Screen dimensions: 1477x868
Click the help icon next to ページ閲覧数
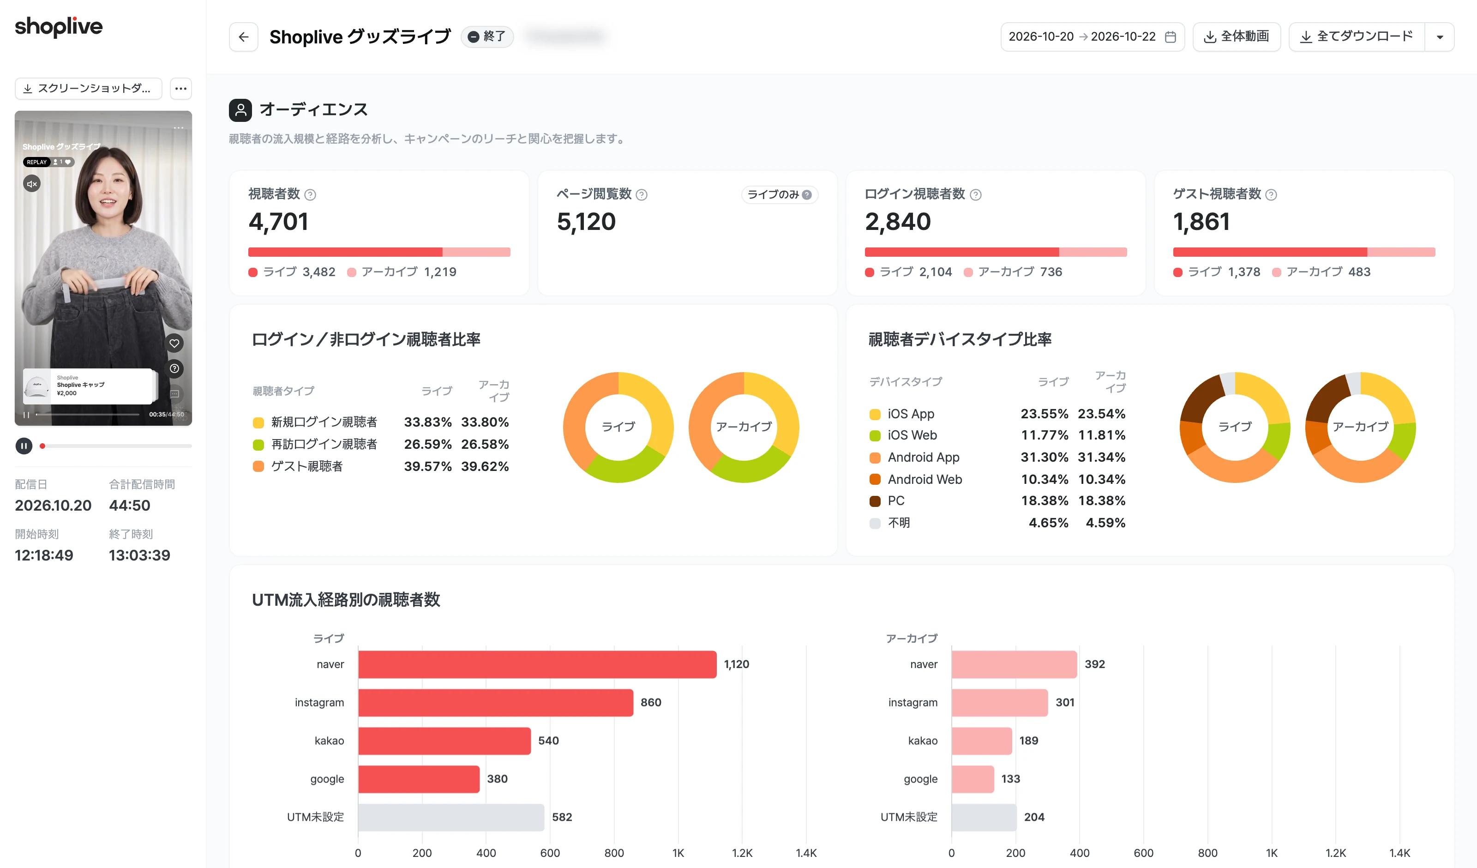point(642,195)
